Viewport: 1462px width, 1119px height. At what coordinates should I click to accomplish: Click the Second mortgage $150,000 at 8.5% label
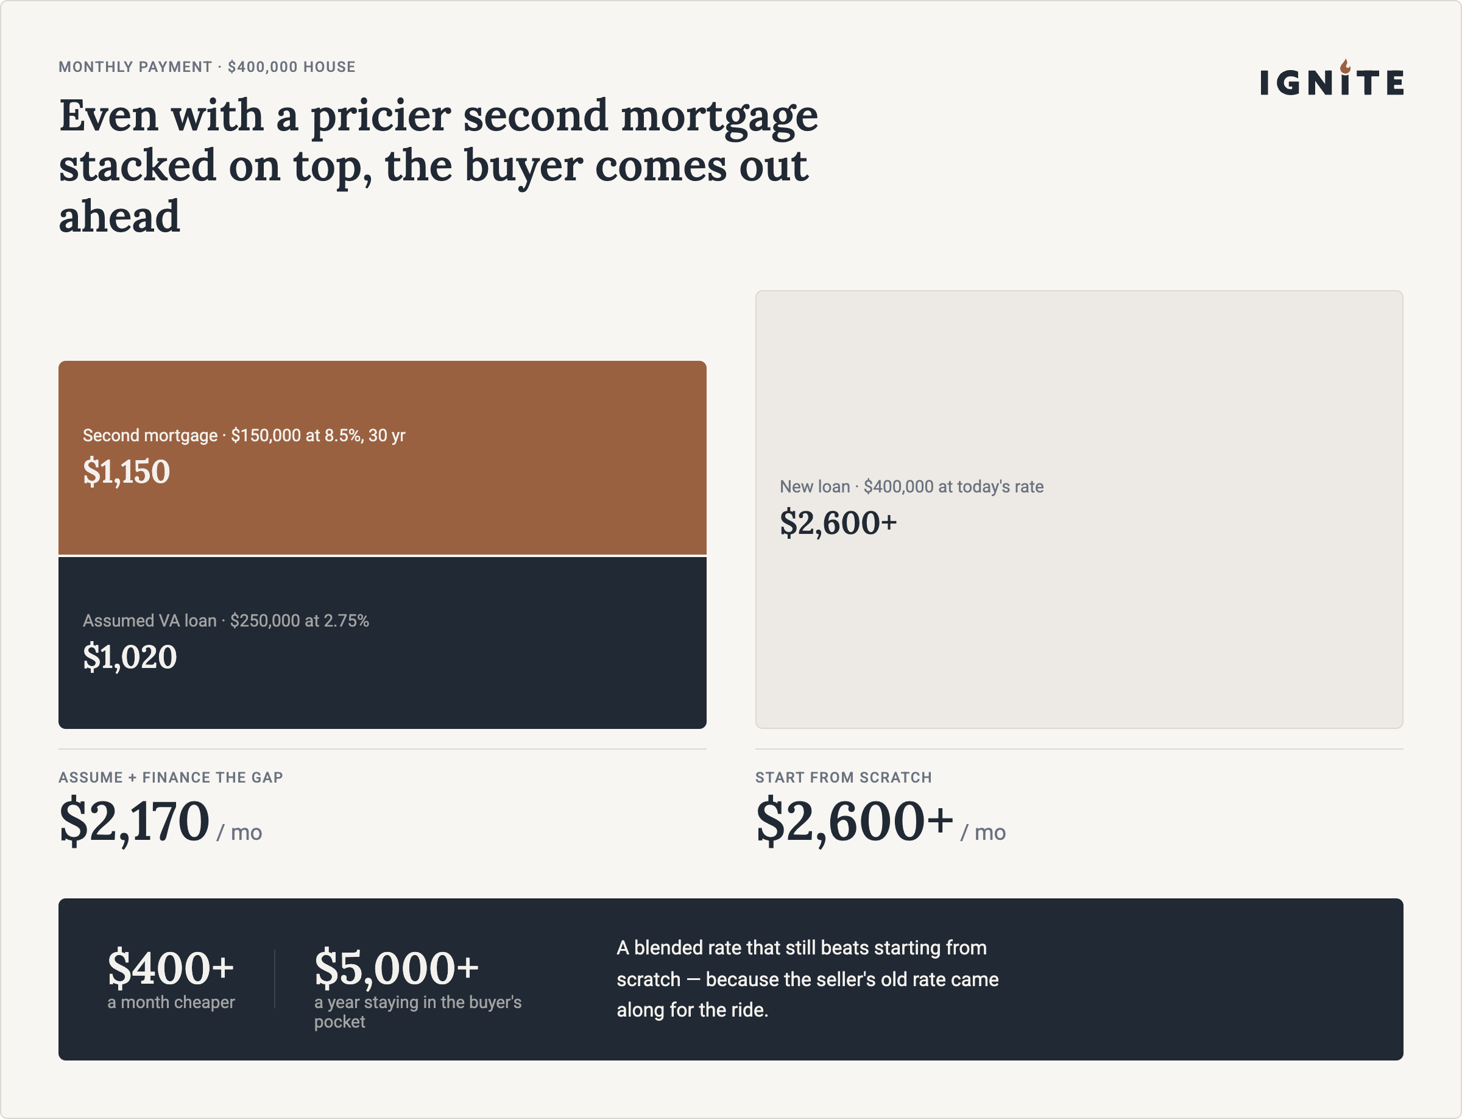tap(244, 435)
